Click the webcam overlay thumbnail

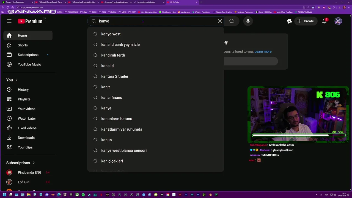coord(298,114)
